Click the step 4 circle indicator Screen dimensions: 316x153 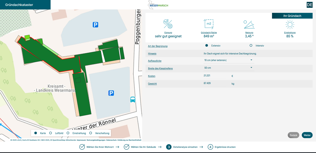210,147
